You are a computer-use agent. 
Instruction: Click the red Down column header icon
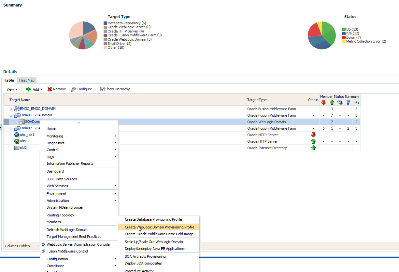[x=324, y=102]
